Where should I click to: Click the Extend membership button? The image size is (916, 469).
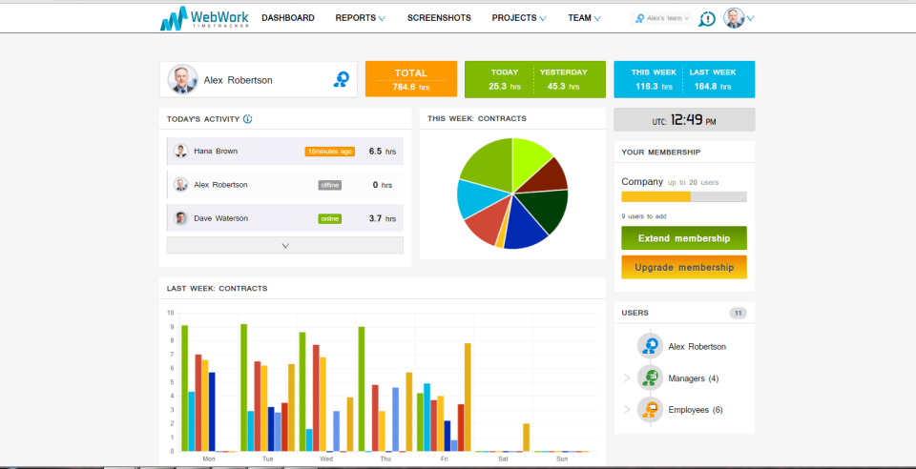point(684,238)
